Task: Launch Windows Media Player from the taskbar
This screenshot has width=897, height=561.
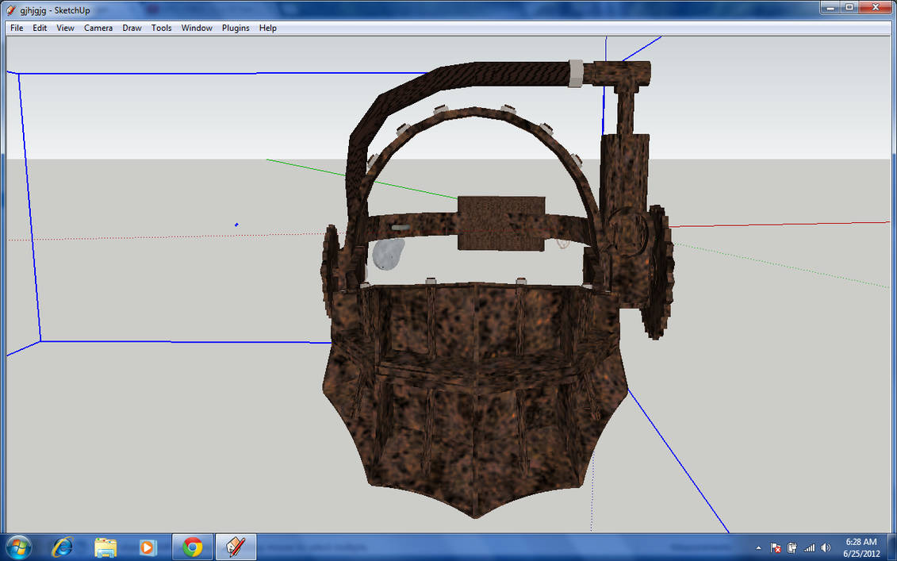Action: [x=148, y=547]
